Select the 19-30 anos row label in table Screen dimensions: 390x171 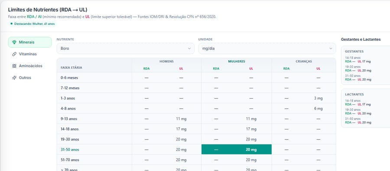pyautogui.click(x=70, y=139)
